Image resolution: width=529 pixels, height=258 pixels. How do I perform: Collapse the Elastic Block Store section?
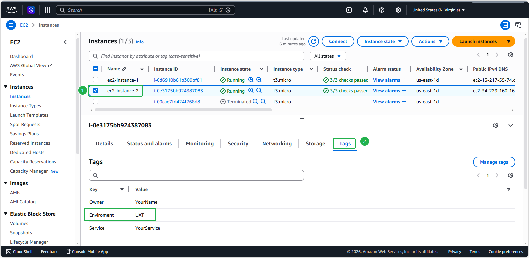[x=6, y=214]
